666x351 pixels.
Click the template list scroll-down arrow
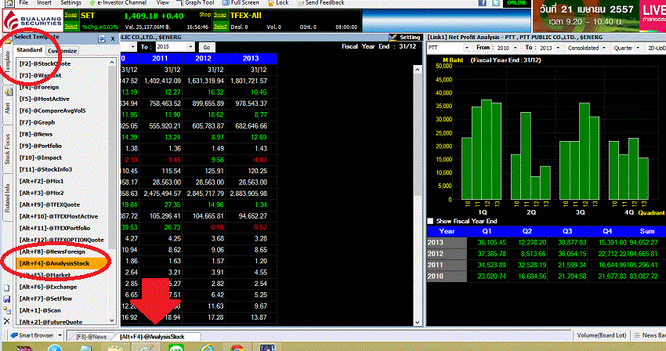(112, 320)
